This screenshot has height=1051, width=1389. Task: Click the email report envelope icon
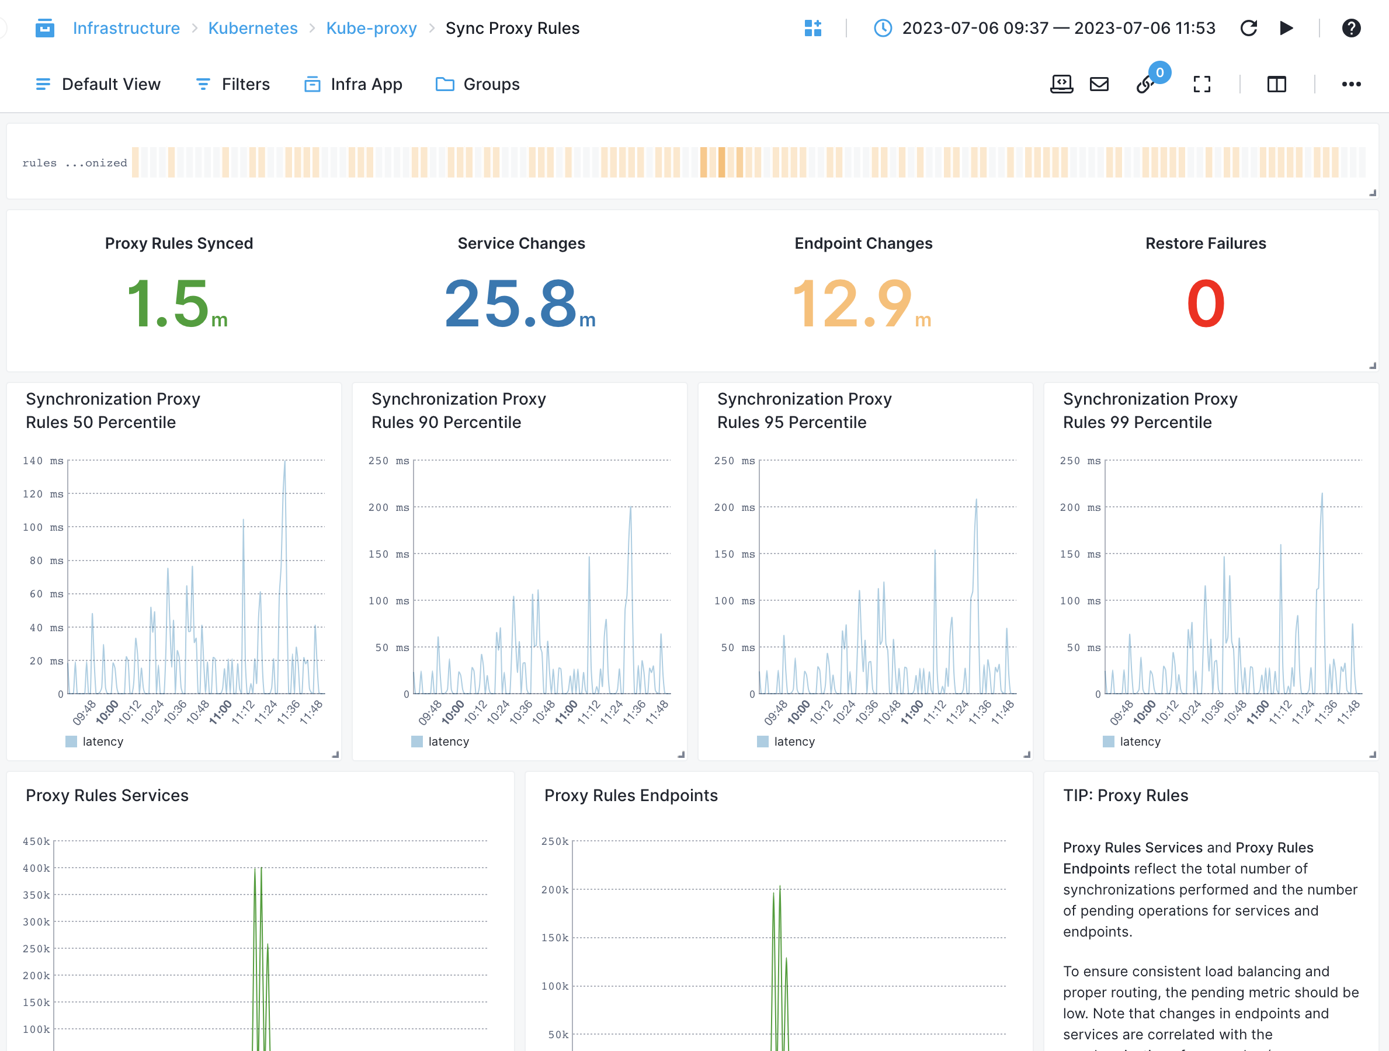tap(1099, 84)
